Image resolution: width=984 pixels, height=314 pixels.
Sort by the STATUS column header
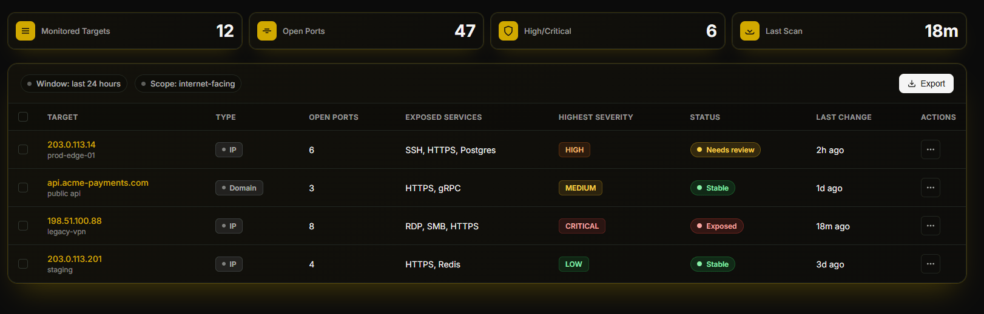[x=705, y=117]
